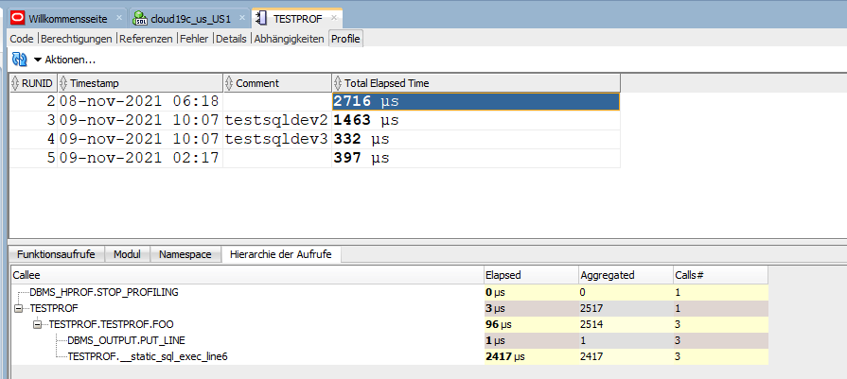
Task: Switch to the Namespace tab
Action: click(185, 254)
